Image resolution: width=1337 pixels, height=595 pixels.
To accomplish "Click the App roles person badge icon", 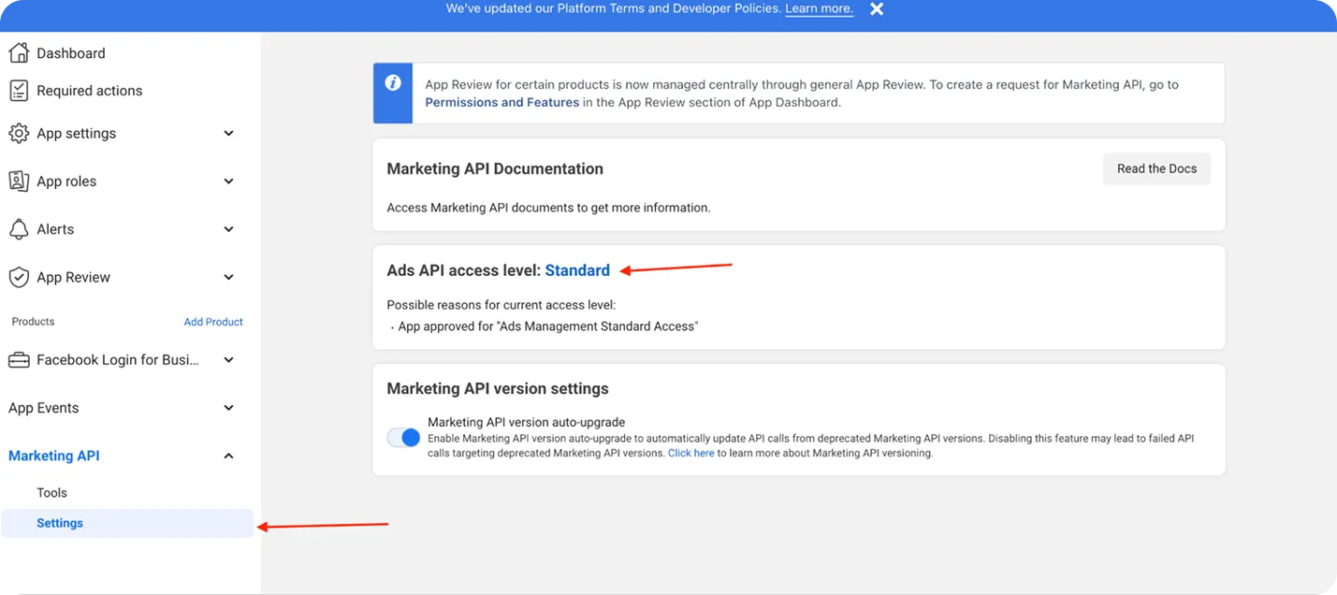I will pyautogui.click(x=19, y=181).
